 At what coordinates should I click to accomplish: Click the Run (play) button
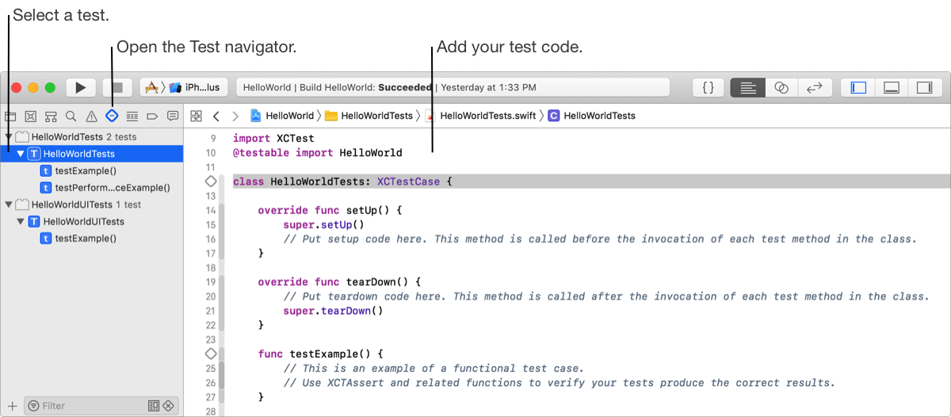pos(81,87)
